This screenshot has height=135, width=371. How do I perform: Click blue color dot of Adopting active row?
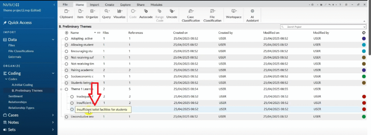tap(364, 38)
